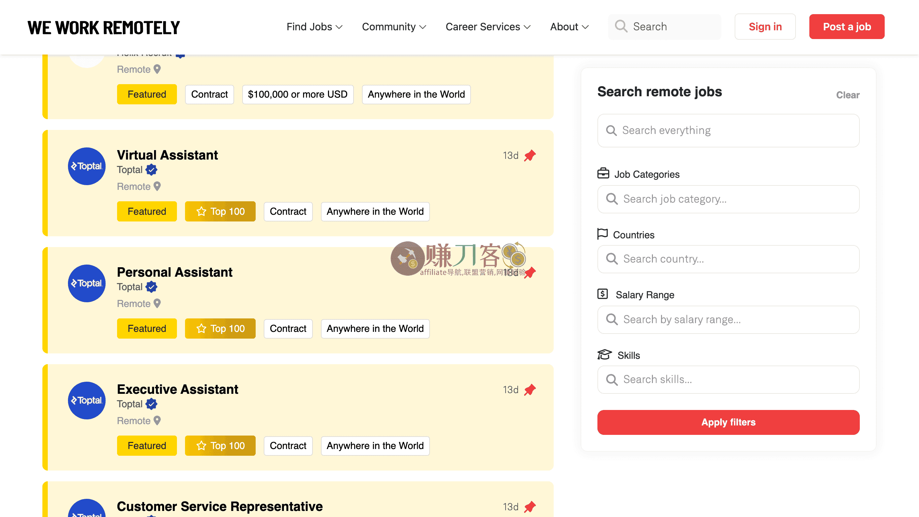Click the Featured tag on Executive Assistant
This screenshot has width=919, height=517.
[x=147, y=446]
